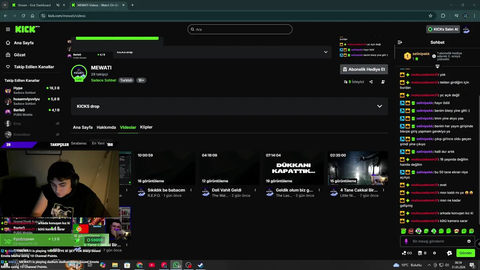Open 02:35:00 4 Tane Cakkal video thumbnail

tap(358, 168)
